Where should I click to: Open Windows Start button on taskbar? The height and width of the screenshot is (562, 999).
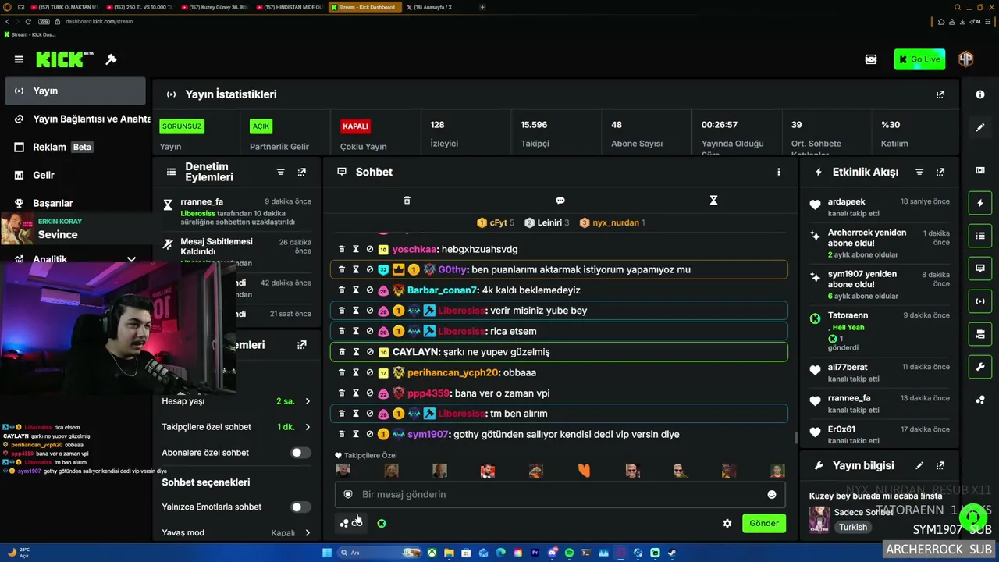coord(327,553)
